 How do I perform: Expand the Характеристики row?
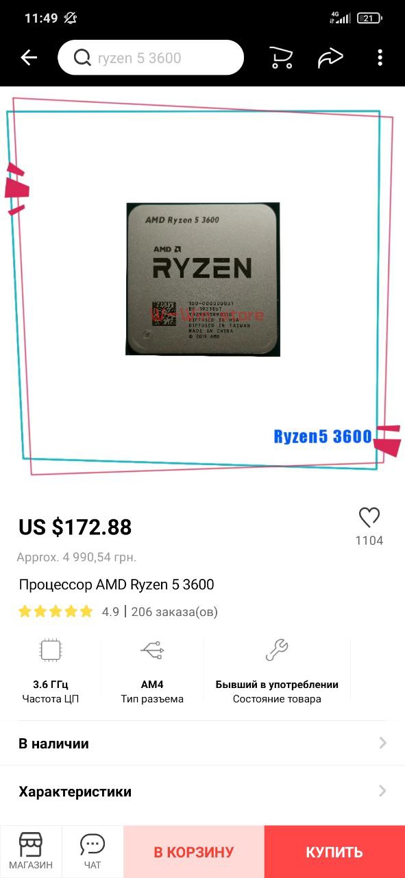tap(202, 792)
